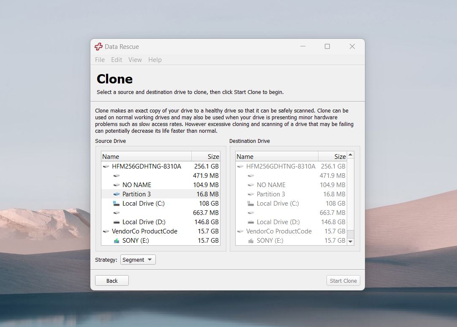Click 104.9 MB size in Source Drive
The image size is (457, 327).
click(x=206, y=185)
